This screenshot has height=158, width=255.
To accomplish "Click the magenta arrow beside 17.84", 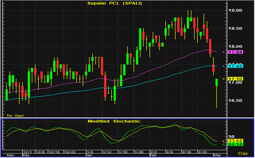I will tap(224, 52).
